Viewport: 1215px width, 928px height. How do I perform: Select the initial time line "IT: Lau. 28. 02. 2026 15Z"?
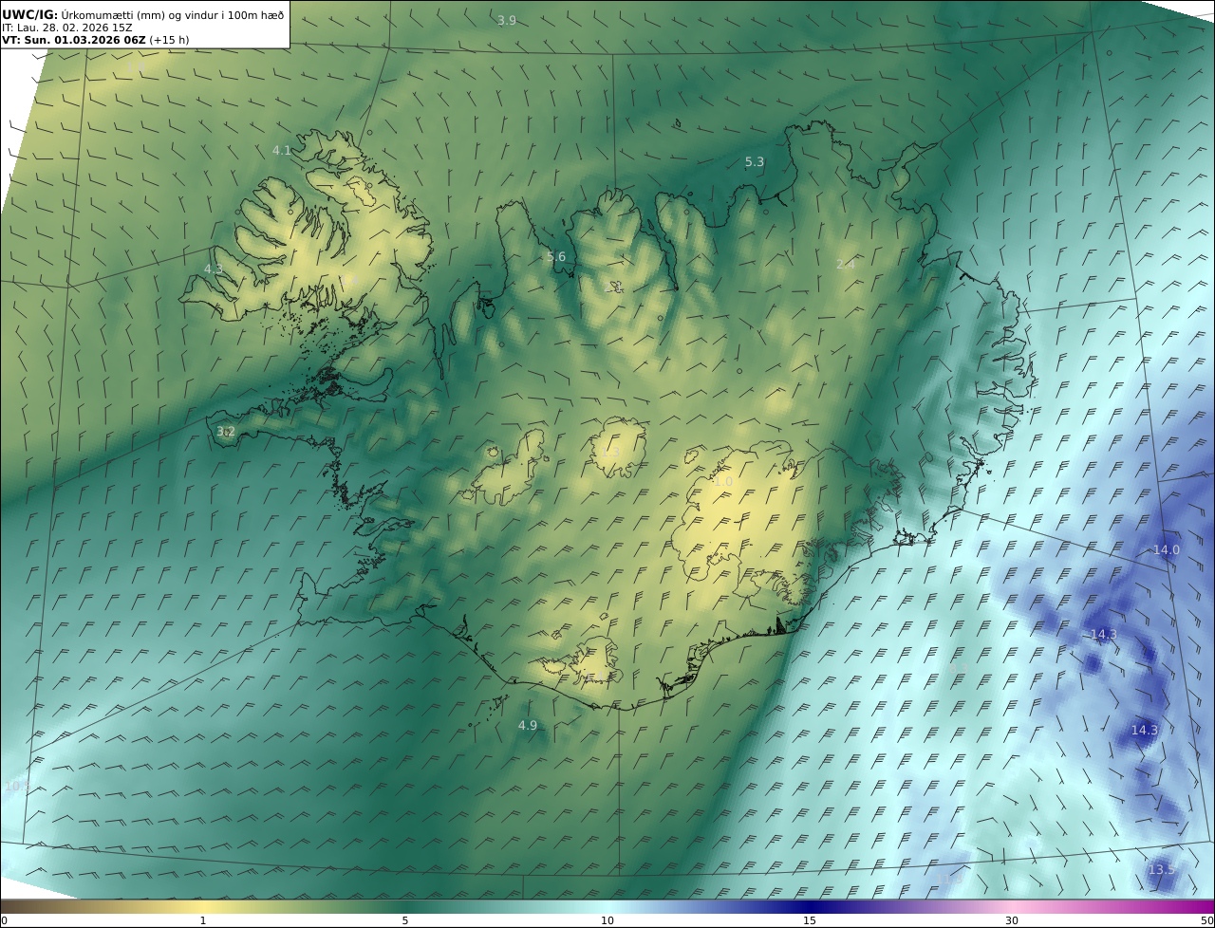(67, 28)
